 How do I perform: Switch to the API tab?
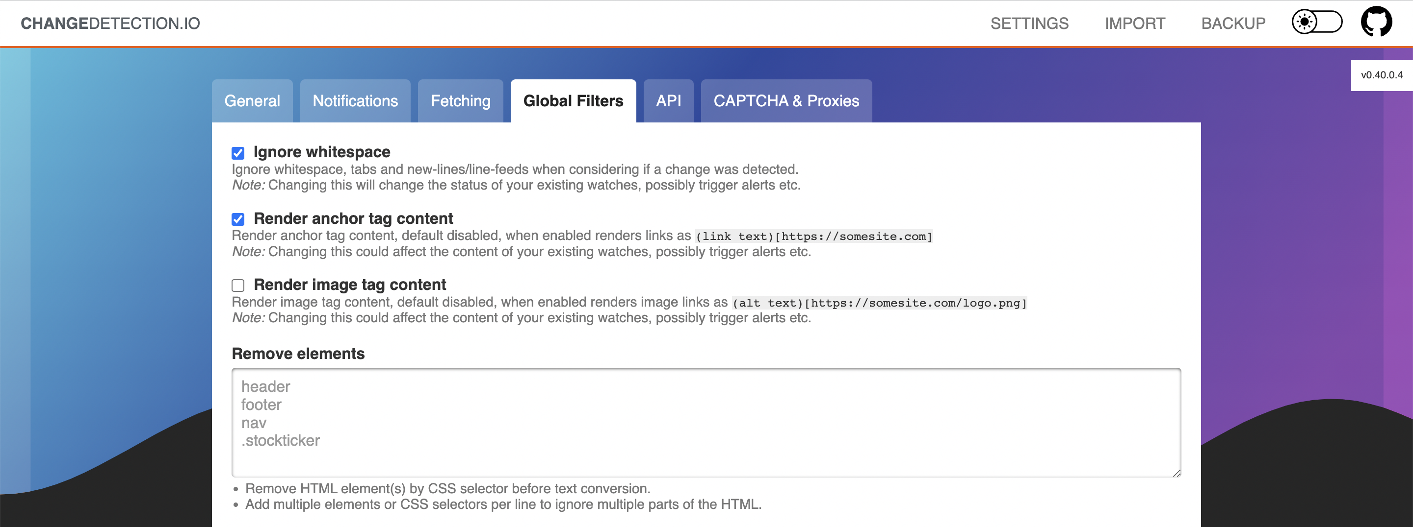click(668, 101)
